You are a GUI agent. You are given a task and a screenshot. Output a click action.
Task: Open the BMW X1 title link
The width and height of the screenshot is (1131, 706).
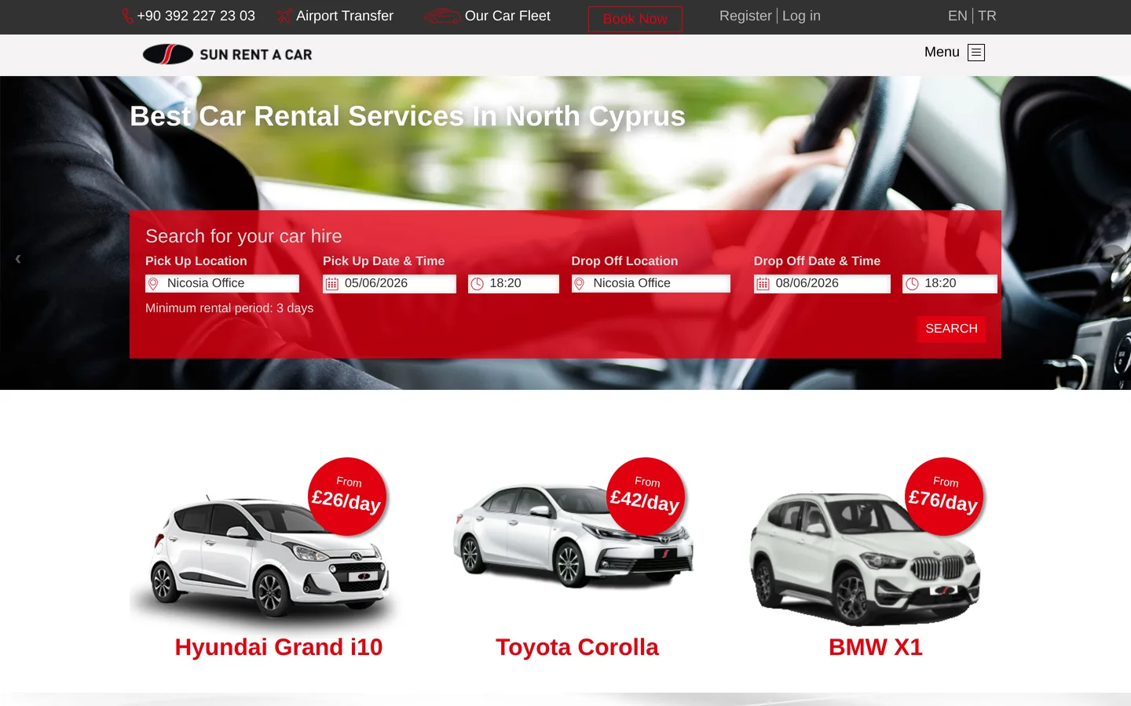coord(876,647)
